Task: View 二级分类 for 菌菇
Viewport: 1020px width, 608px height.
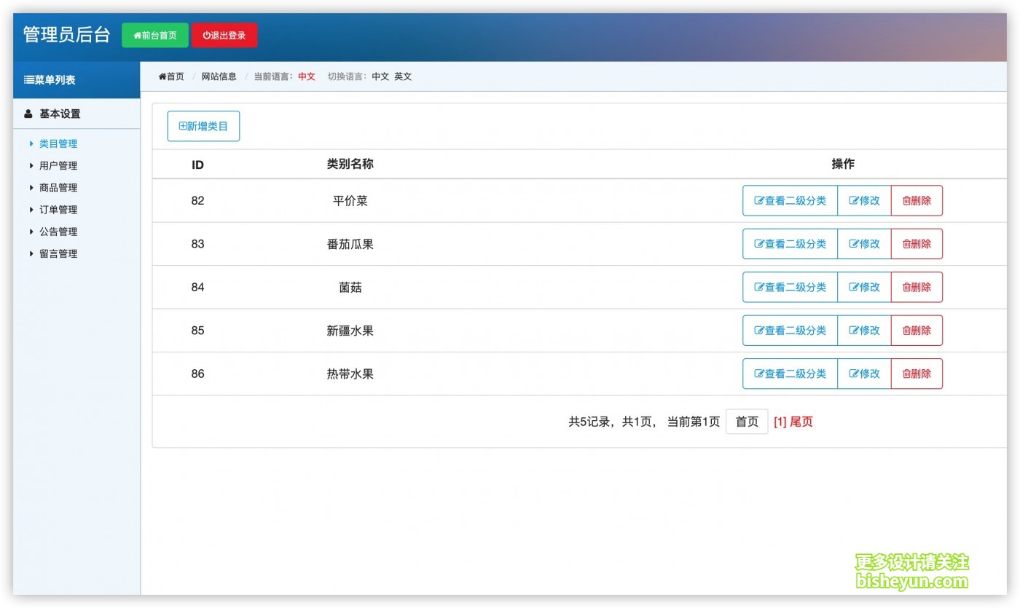Action: coord(790,287)
